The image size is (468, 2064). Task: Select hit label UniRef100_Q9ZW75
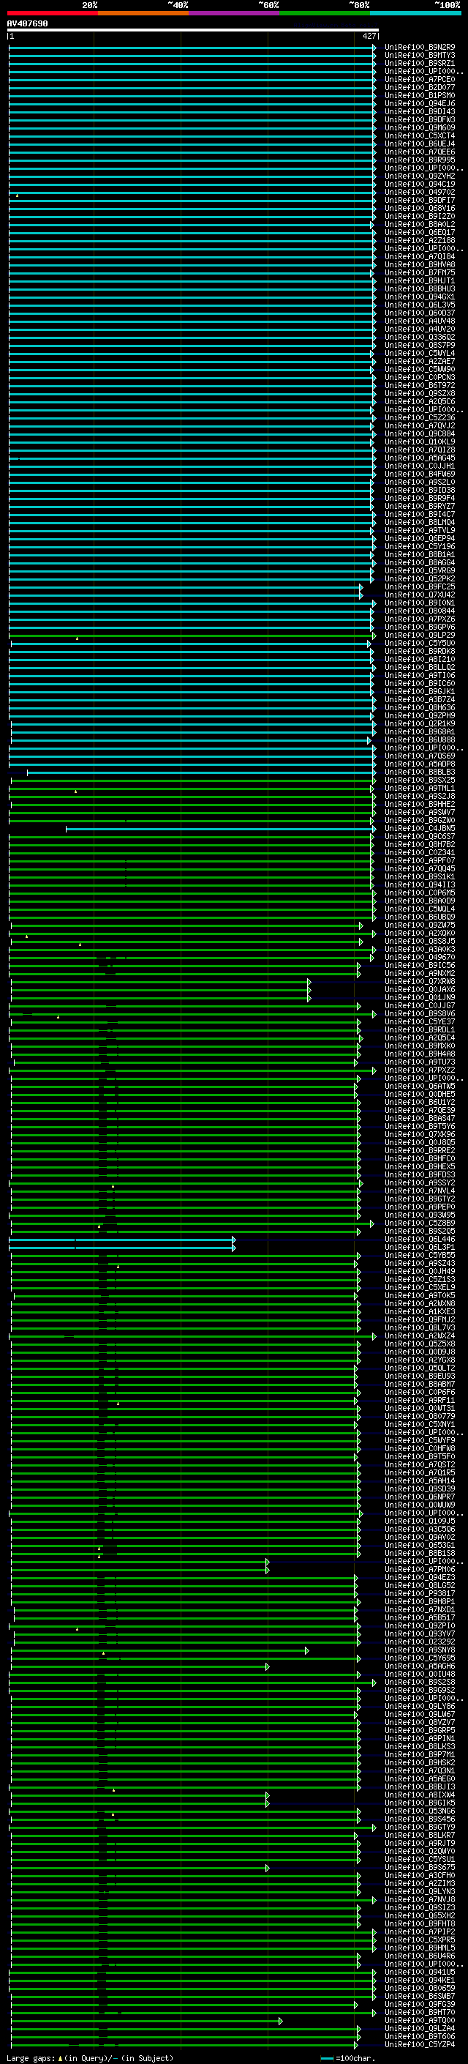pyautogui.click(x=420, y=925)
